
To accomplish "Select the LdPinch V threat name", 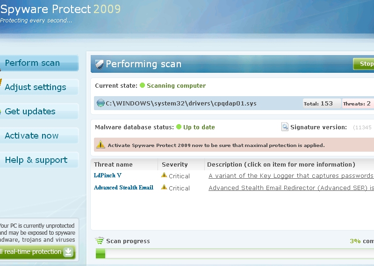I will click(x=108, y=175).
